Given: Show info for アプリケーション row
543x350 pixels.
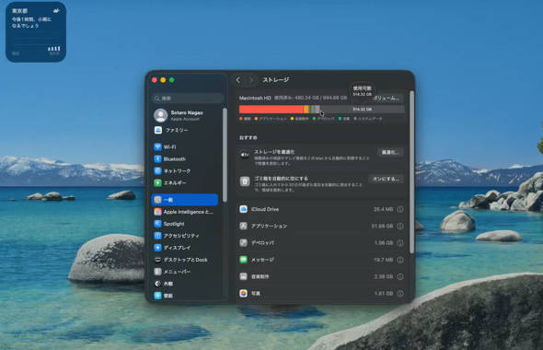Looking at the screenshot, I should [400, 226].
